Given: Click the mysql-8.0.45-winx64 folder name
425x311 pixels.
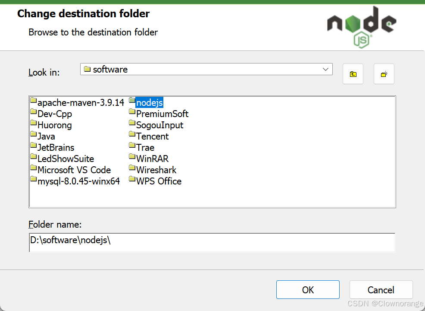Looking at the screenshot, I should click(x=78, y=181).
